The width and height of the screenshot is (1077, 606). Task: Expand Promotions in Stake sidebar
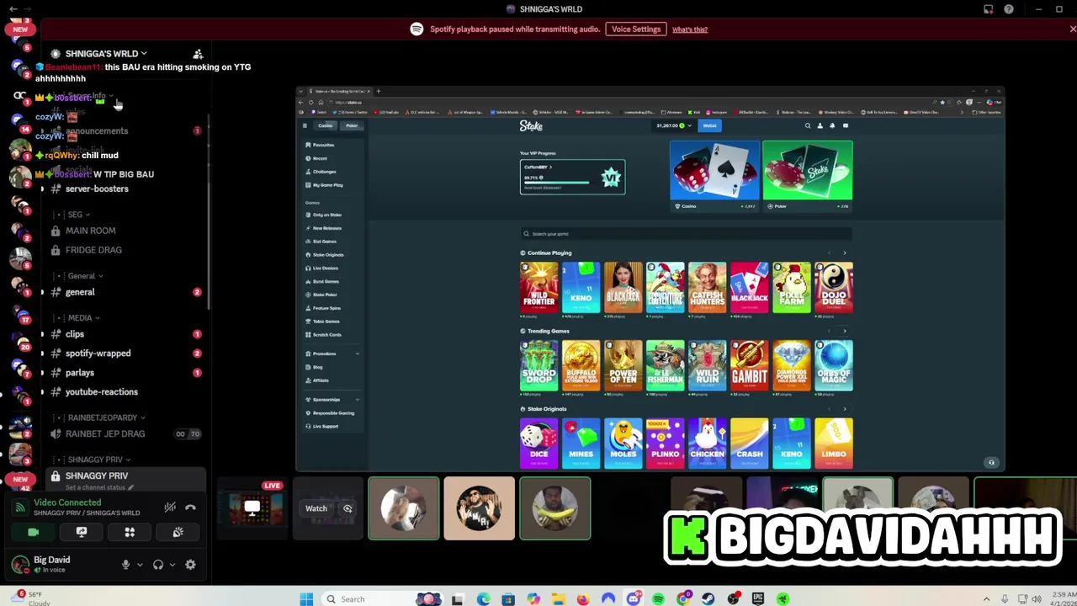click(x=332, y=353)
